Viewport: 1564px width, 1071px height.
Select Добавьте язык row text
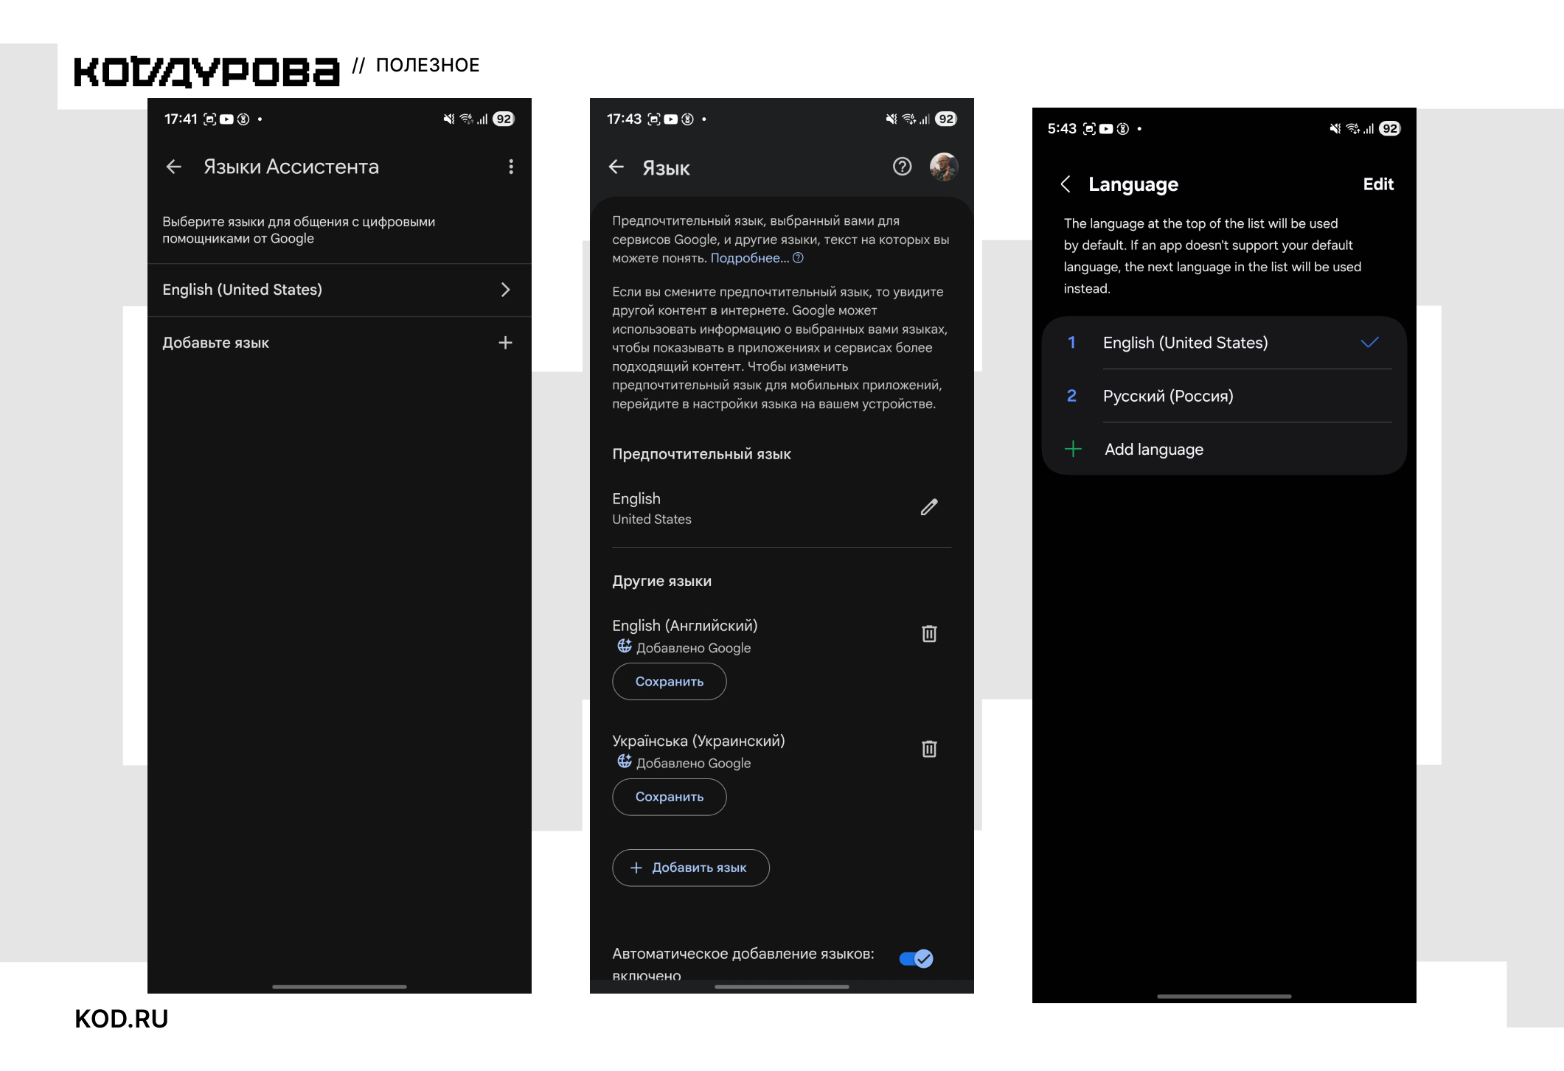point(215,343)
